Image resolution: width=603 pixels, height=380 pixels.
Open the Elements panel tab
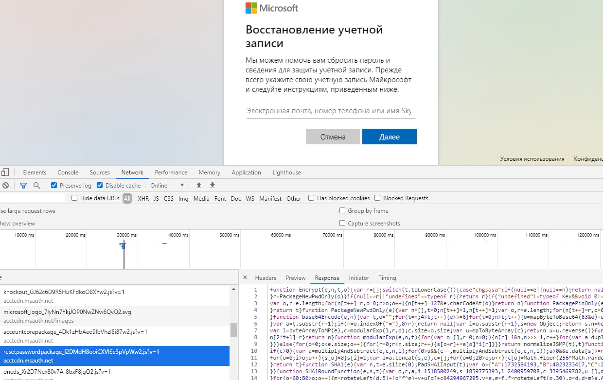coord(35,172)
